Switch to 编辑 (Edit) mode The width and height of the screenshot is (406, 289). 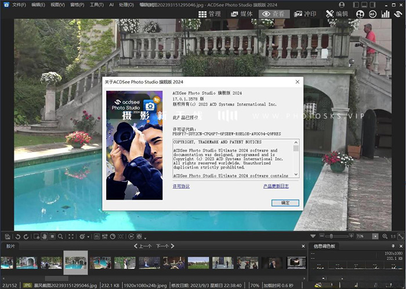click(337, 14)
